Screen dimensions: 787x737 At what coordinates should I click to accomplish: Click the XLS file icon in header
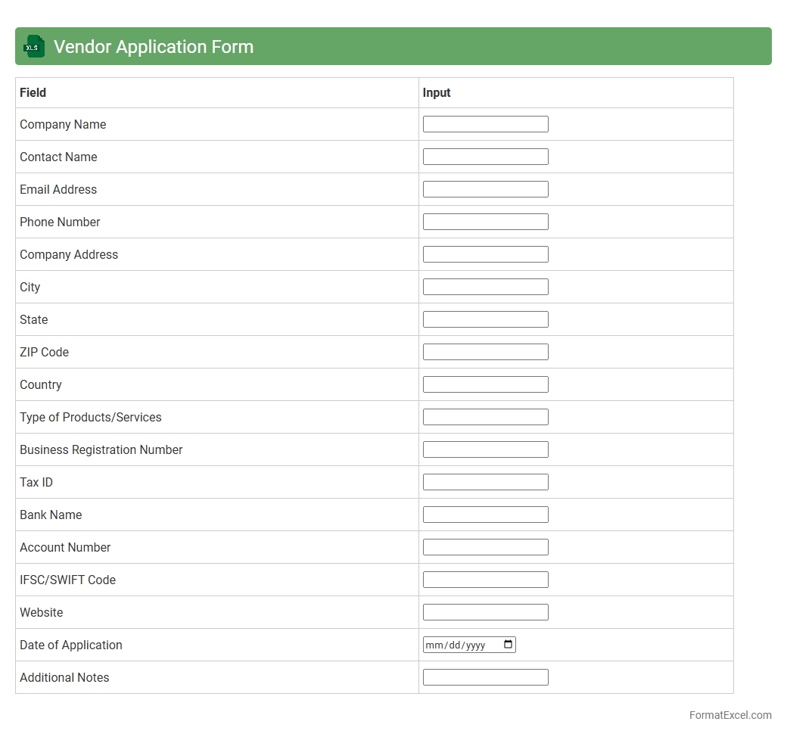tap(34, 46)
